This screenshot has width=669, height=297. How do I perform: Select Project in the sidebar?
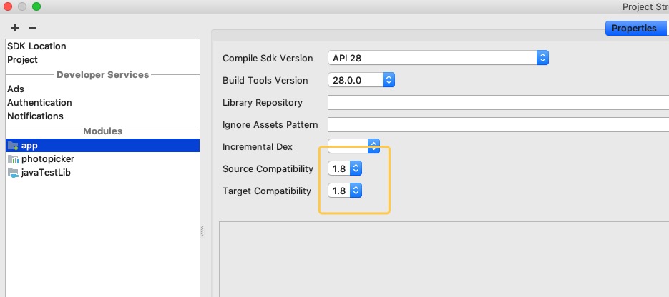point(22,59)
